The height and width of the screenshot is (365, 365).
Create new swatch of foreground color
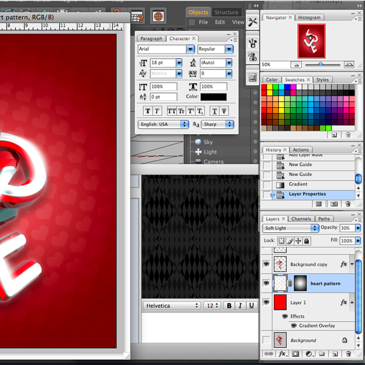pos(334,135)
